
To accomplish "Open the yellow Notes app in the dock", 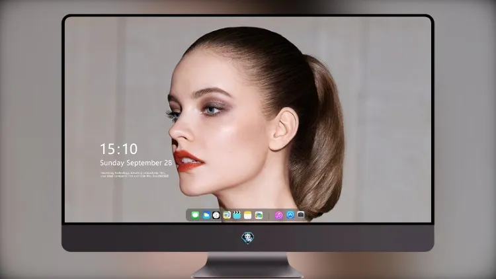I will click(248, 216).
